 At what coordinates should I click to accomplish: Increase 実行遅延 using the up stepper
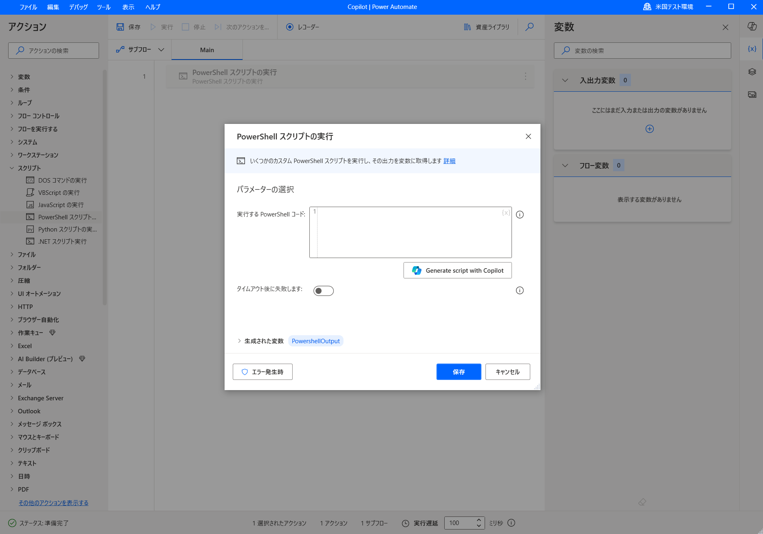(x=479, y=520)
